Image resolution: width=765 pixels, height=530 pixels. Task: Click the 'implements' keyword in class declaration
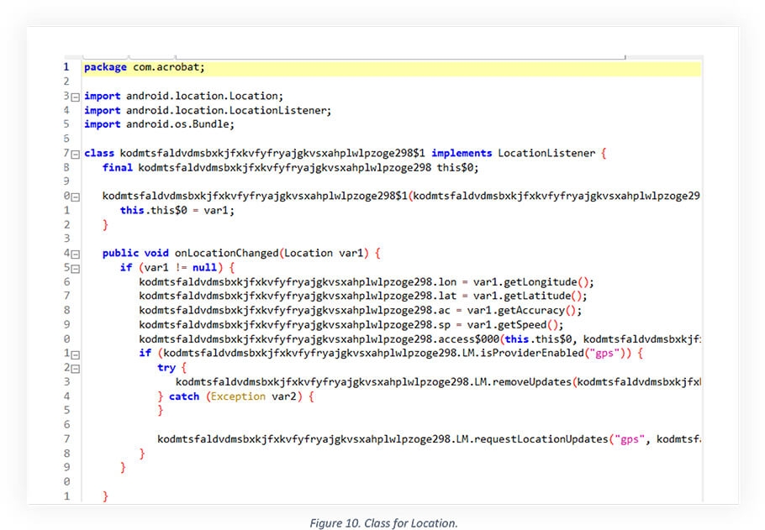pos(462,153)
